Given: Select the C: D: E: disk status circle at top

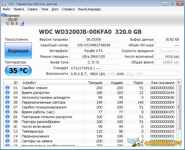Looking at the screenshot, I should pos(3,15).
